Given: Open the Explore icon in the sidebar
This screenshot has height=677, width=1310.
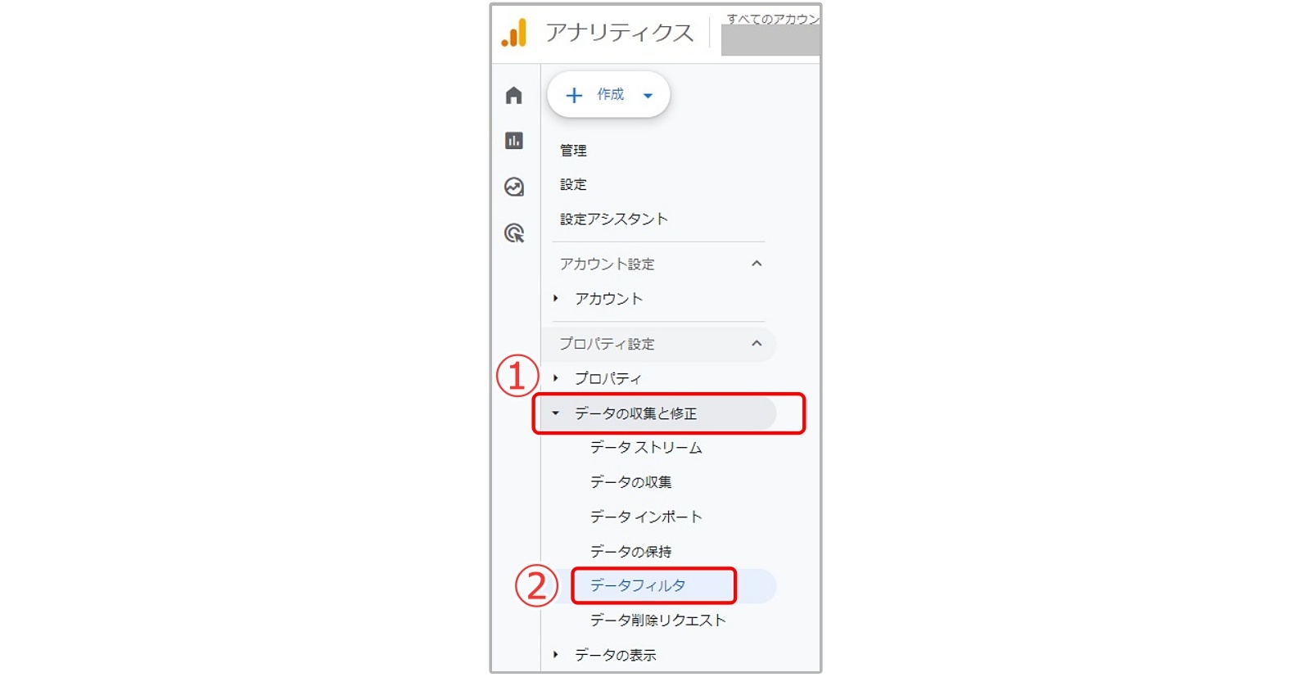Looking at the screenshot, I should tap(514, 187).
